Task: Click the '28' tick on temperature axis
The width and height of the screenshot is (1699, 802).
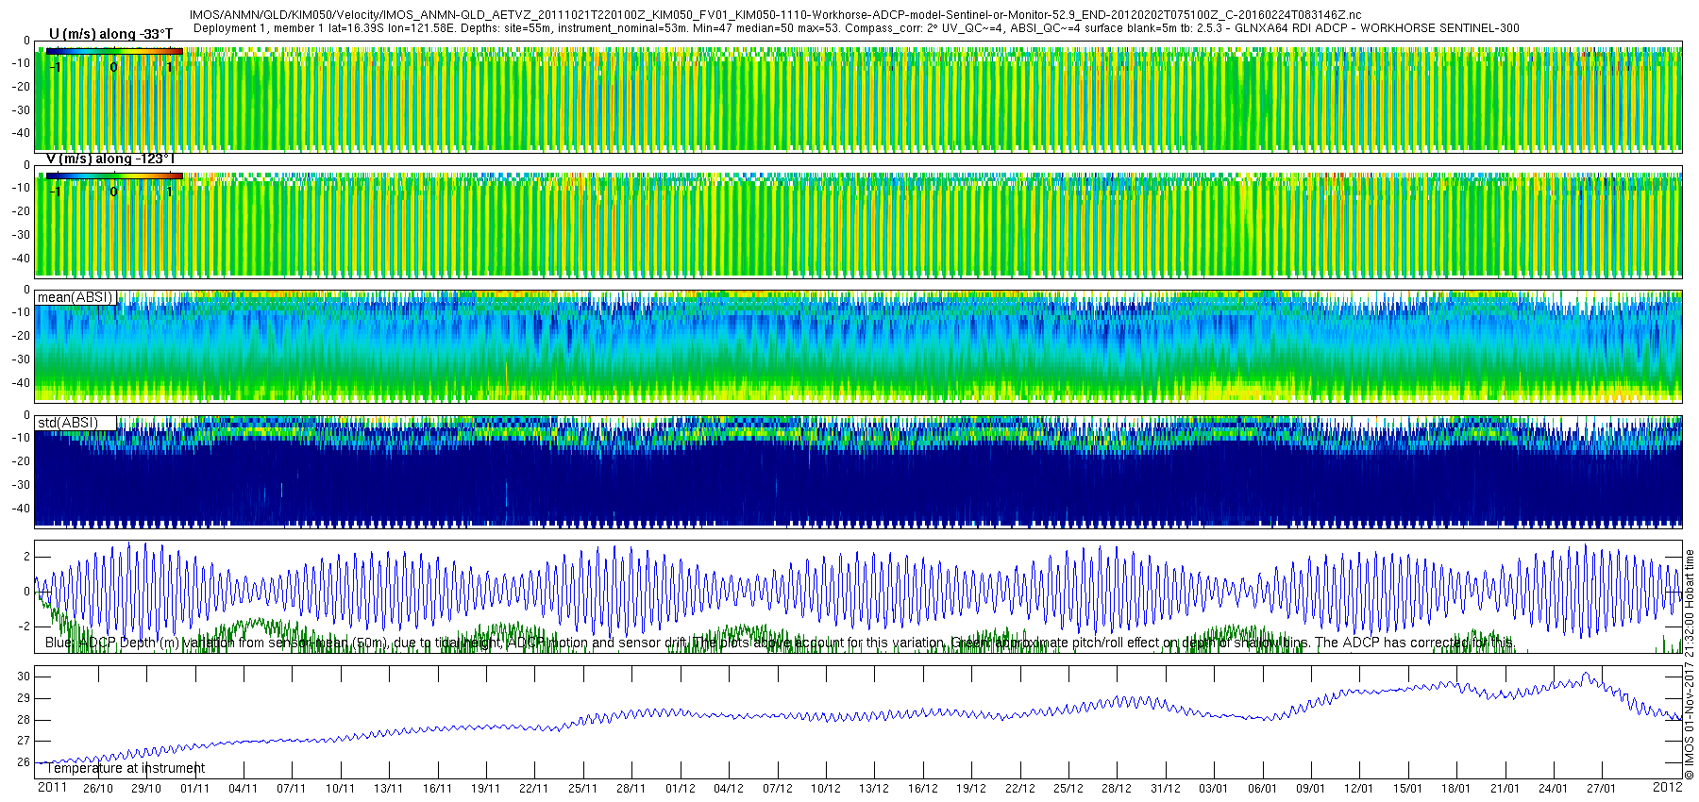Action: click(24, 720)
